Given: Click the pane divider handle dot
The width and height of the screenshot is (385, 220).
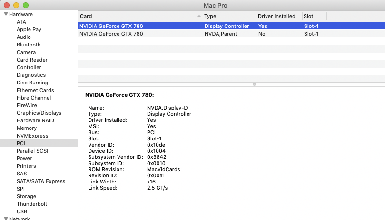Looking at the screenshot, I should coord(255,84).
